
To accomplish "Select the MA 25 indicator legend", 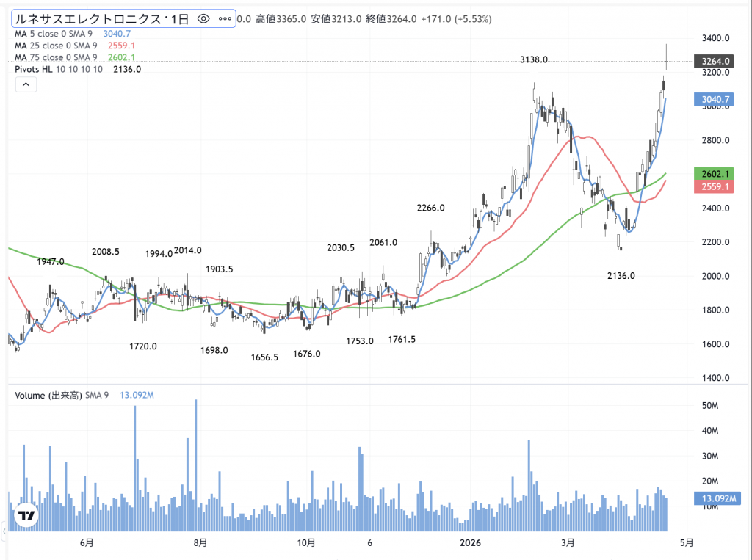I will (59, 46).
